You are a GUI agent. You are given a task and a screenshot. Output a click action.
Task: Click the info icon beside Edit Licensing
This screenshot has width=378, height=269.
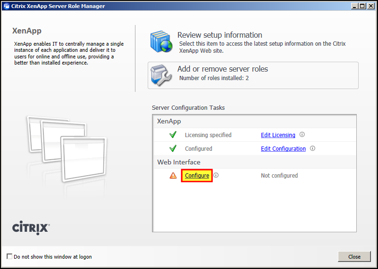click(302, 135)
